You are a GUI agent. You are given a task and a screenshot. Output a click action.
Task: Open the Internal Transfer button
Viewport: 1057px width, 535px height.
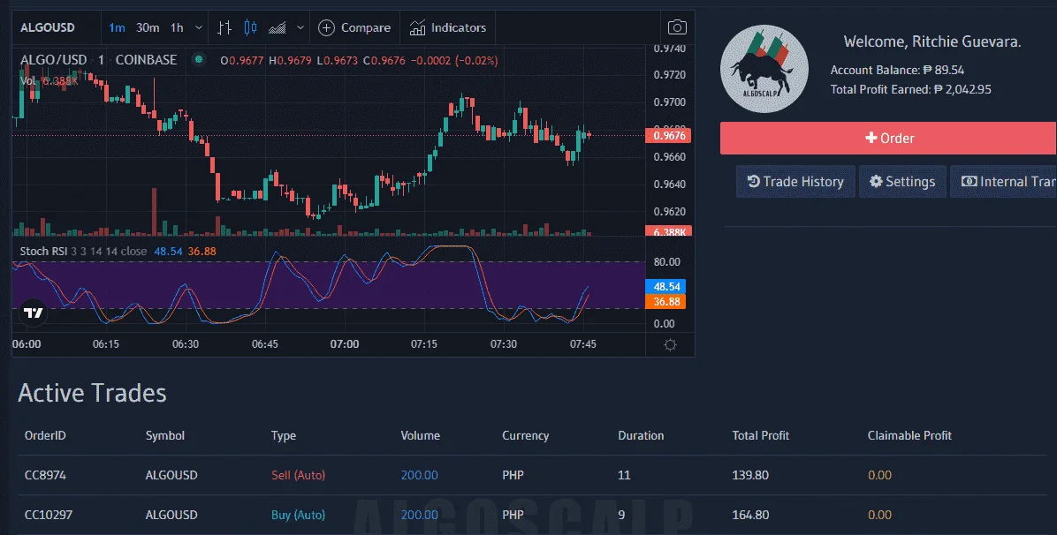[x=1004, y=182]
